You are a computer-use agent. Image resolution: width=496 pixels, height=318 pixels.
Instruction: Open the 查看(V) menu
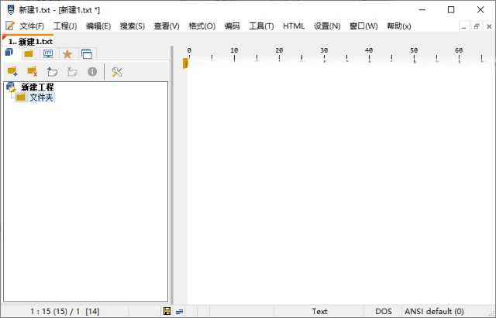[167, 26]
